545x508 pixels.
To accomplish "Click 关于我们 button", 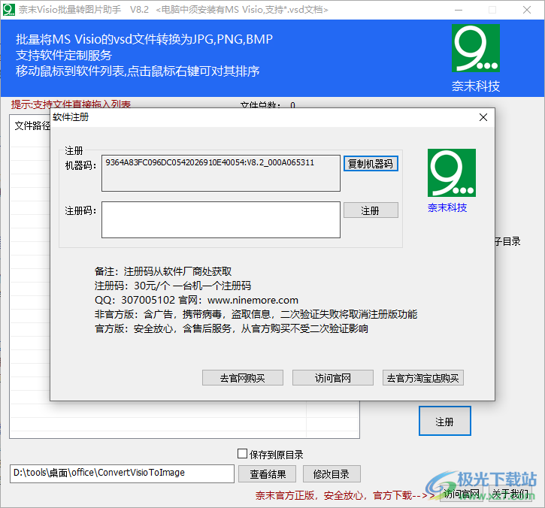I will (510, 494).
